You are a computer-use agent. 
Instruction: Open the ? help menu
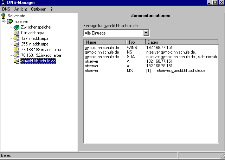pyautogui.click(x=52, y=9)
